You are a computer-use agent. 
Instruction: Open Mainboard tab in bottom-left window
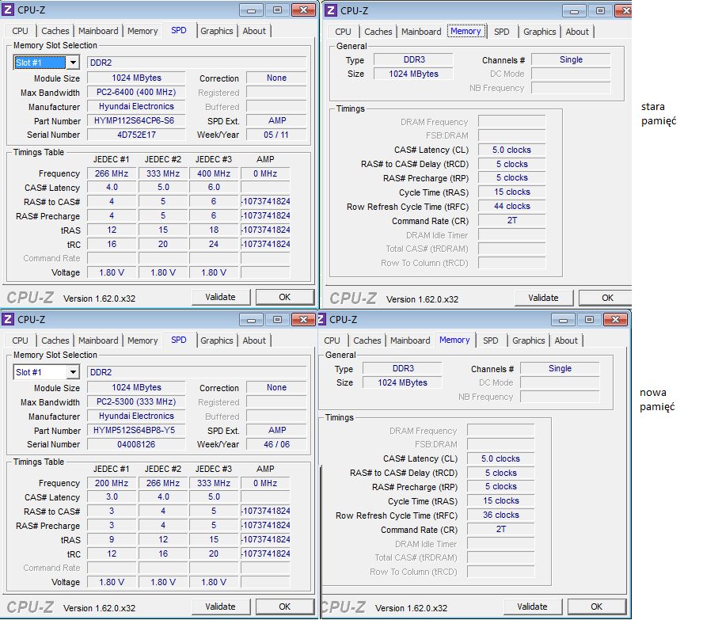coord(98,340)
